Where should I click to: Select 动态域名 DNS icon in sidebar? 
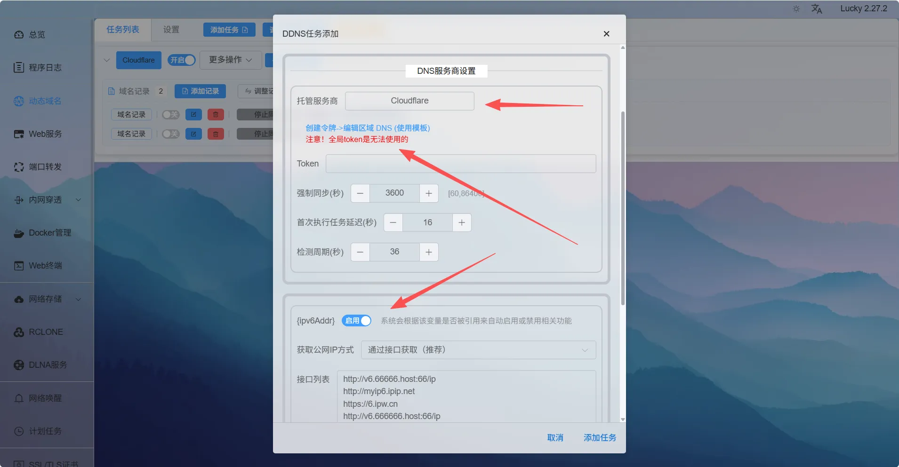pyautogui.click(x=19, y=101)
